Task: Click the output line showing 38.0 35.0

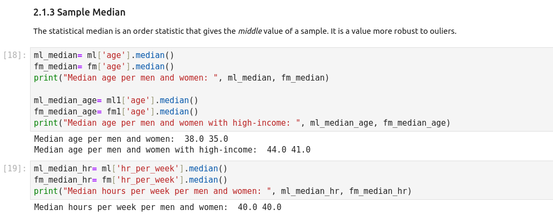Action: click(x=131, y=139)
